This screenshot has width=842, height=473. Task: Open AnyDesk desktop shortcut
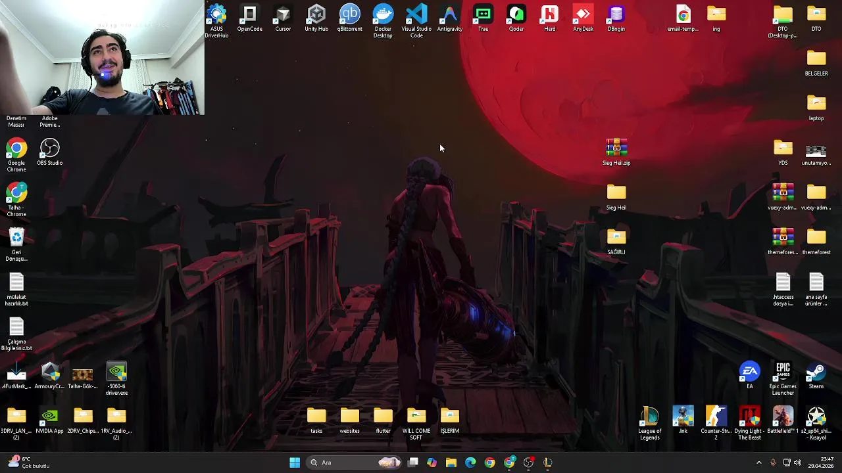click(583, 19)
